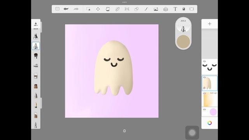Select the ghost body layer thumbnail

click(x=210, y=83)
